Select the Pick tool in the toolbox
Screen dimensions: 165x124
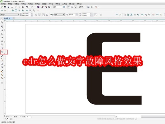[x=2, y=19]
